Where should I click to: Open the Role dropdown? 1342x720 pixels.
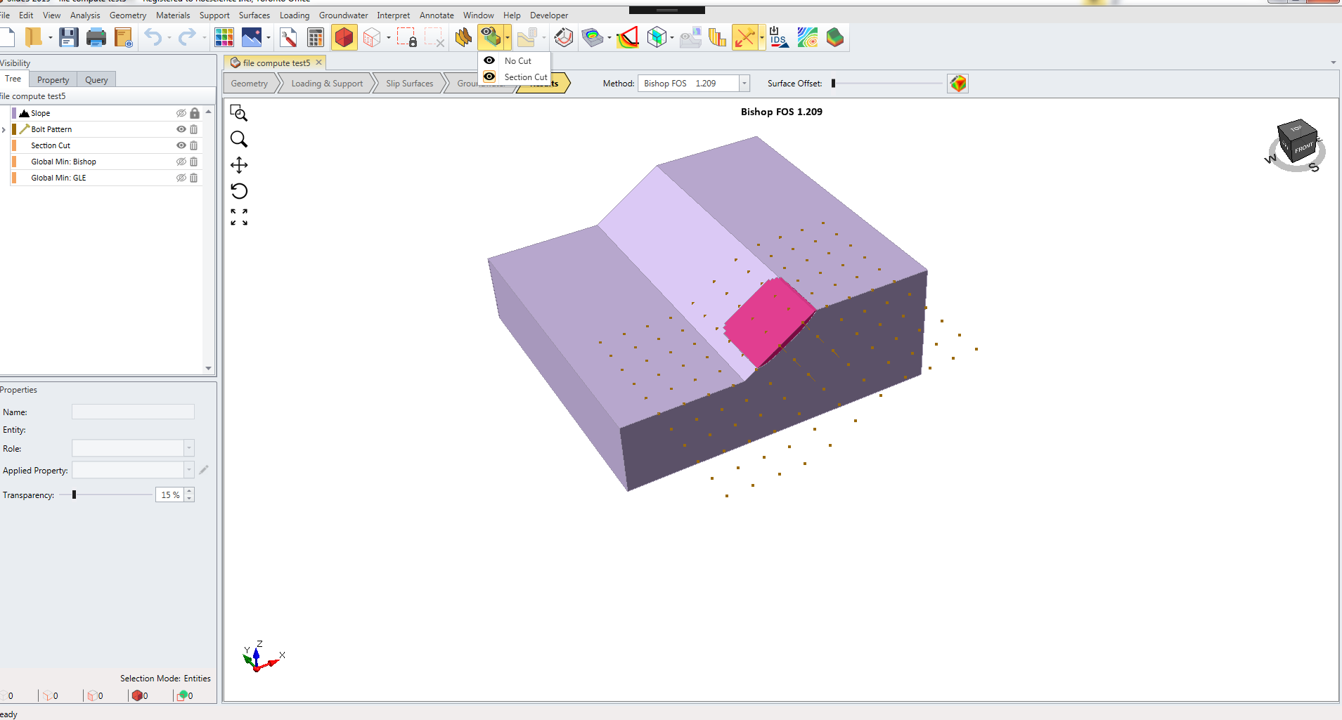(x=188, y=448)
